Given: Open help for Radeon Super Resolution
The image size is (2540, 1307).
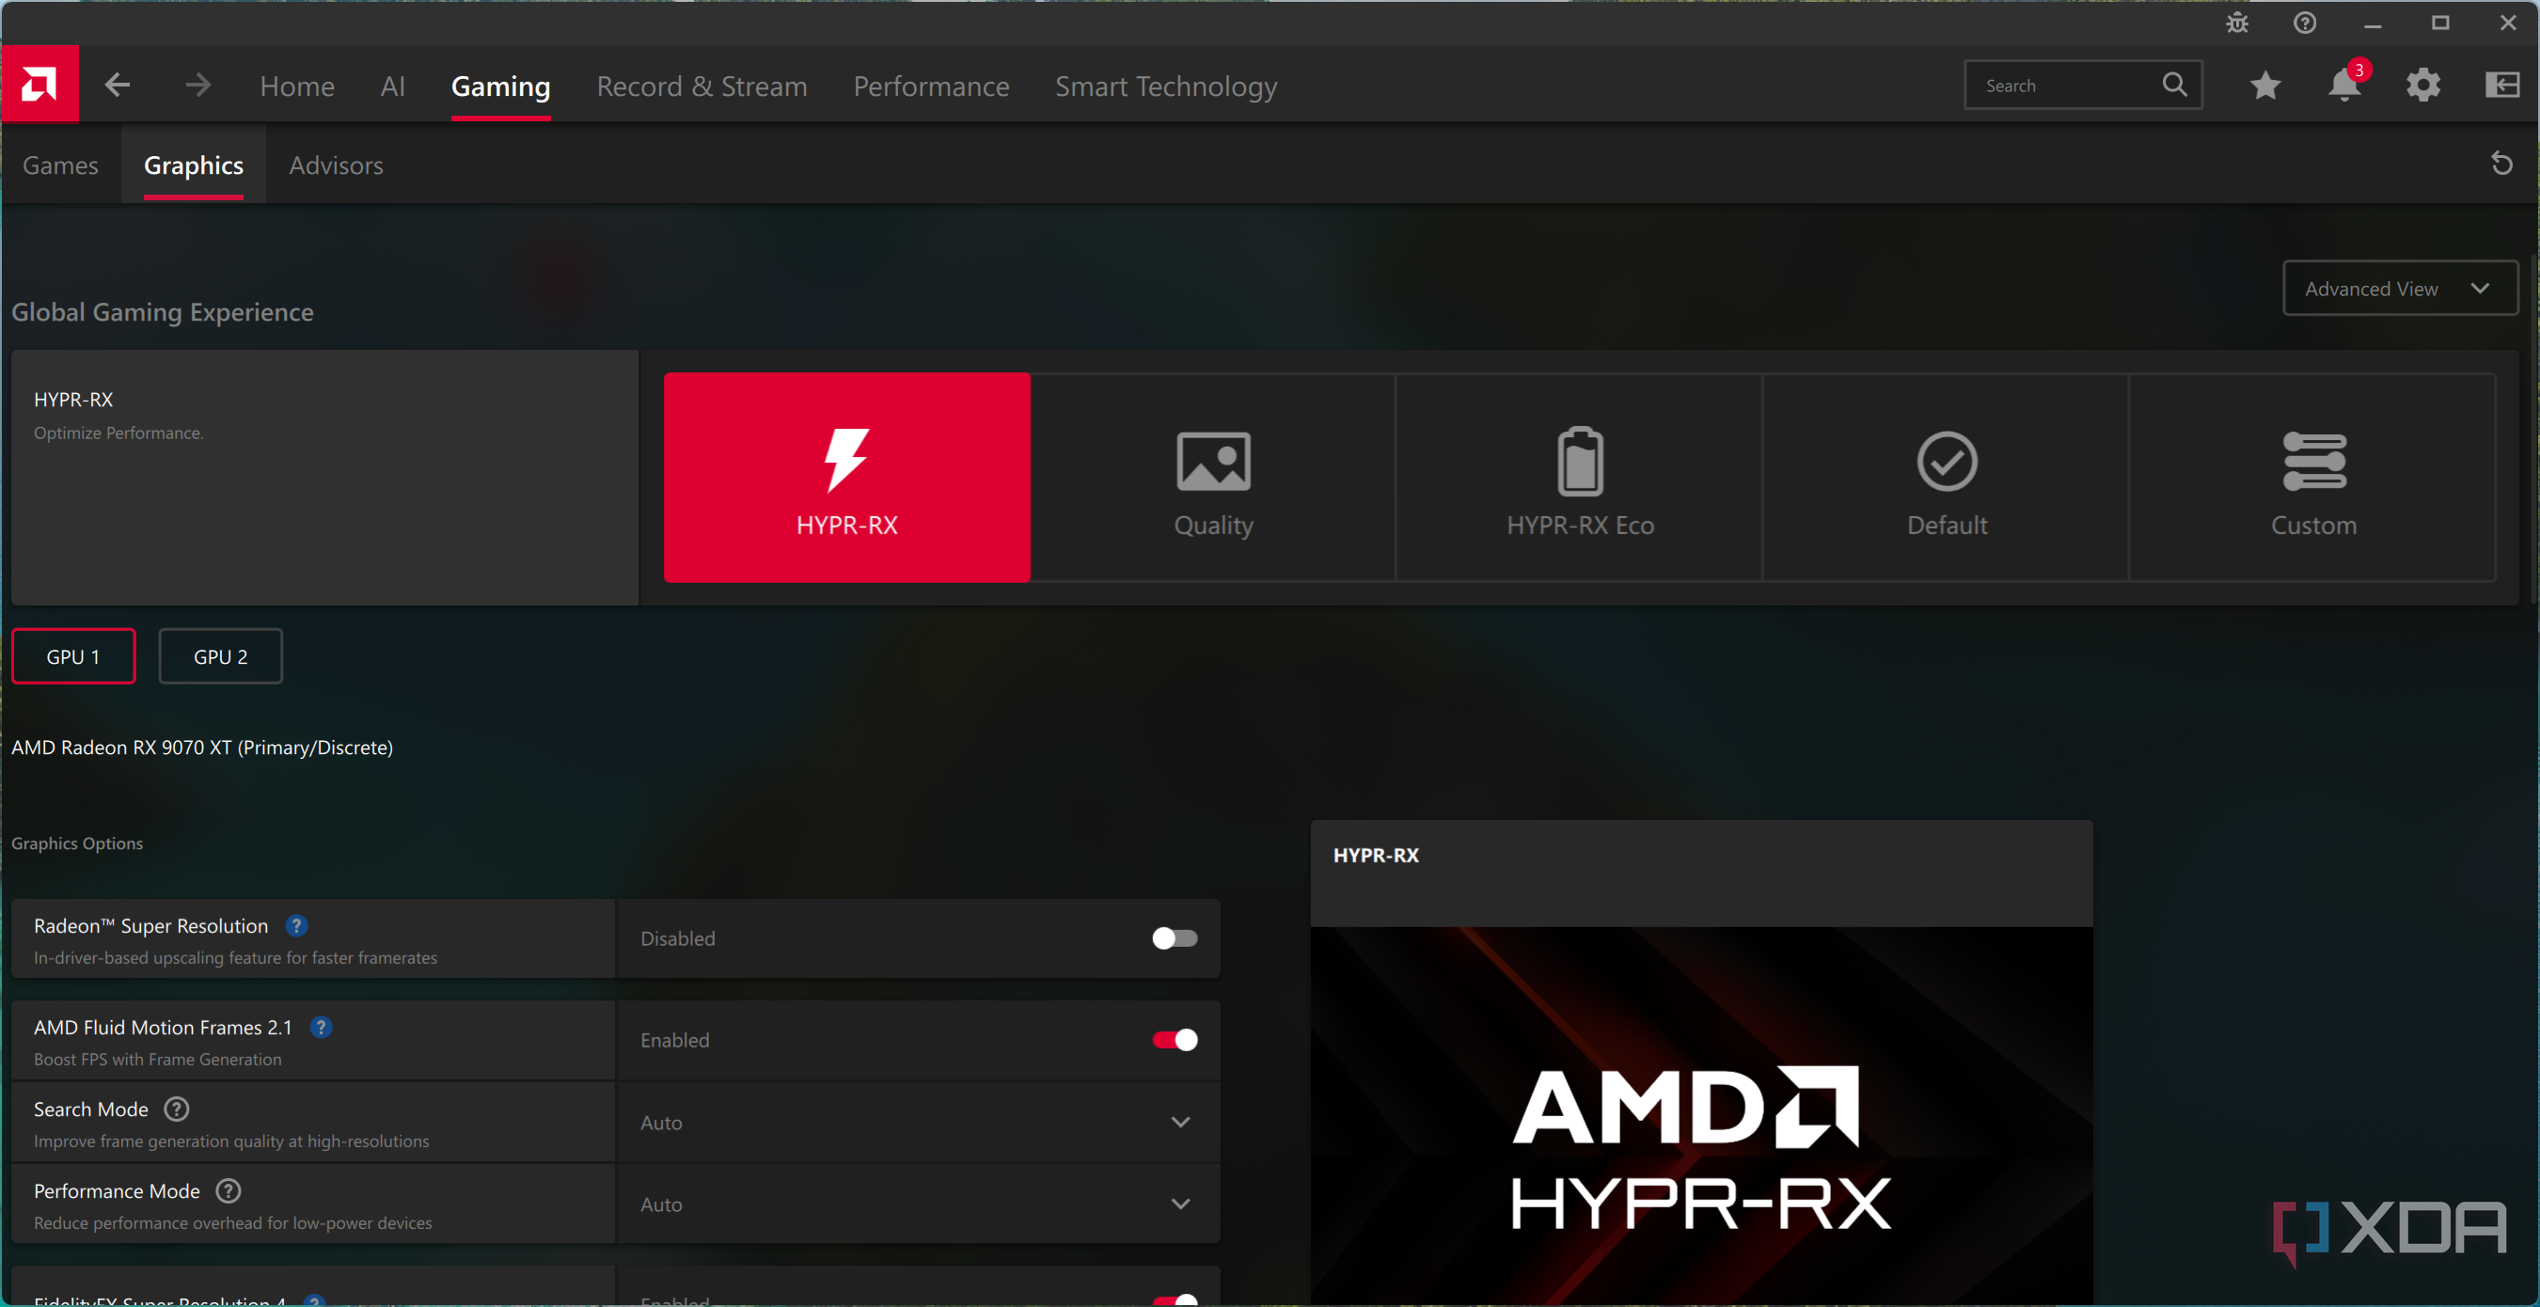Looking at the screenshot, I should coord(296,925).
